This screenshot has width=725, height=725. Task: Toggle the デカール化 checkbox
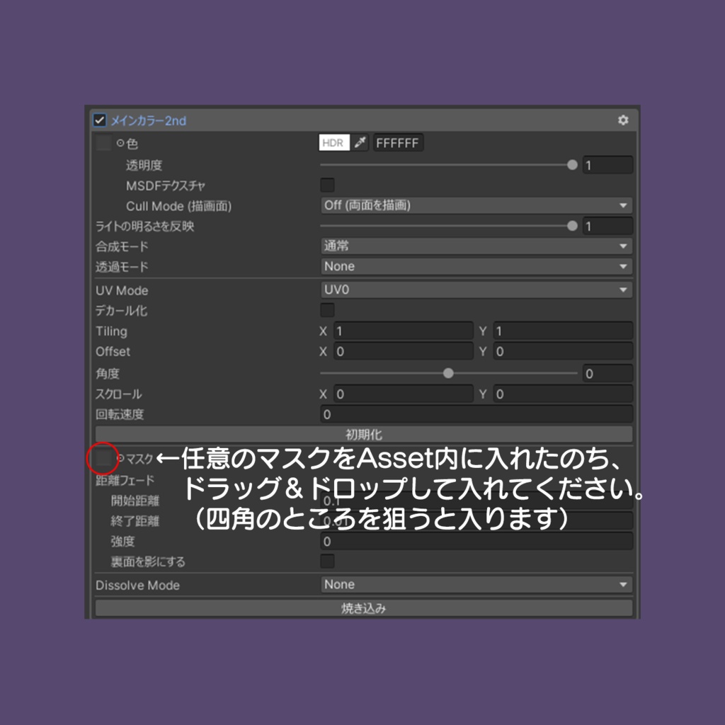coord(326,310)
